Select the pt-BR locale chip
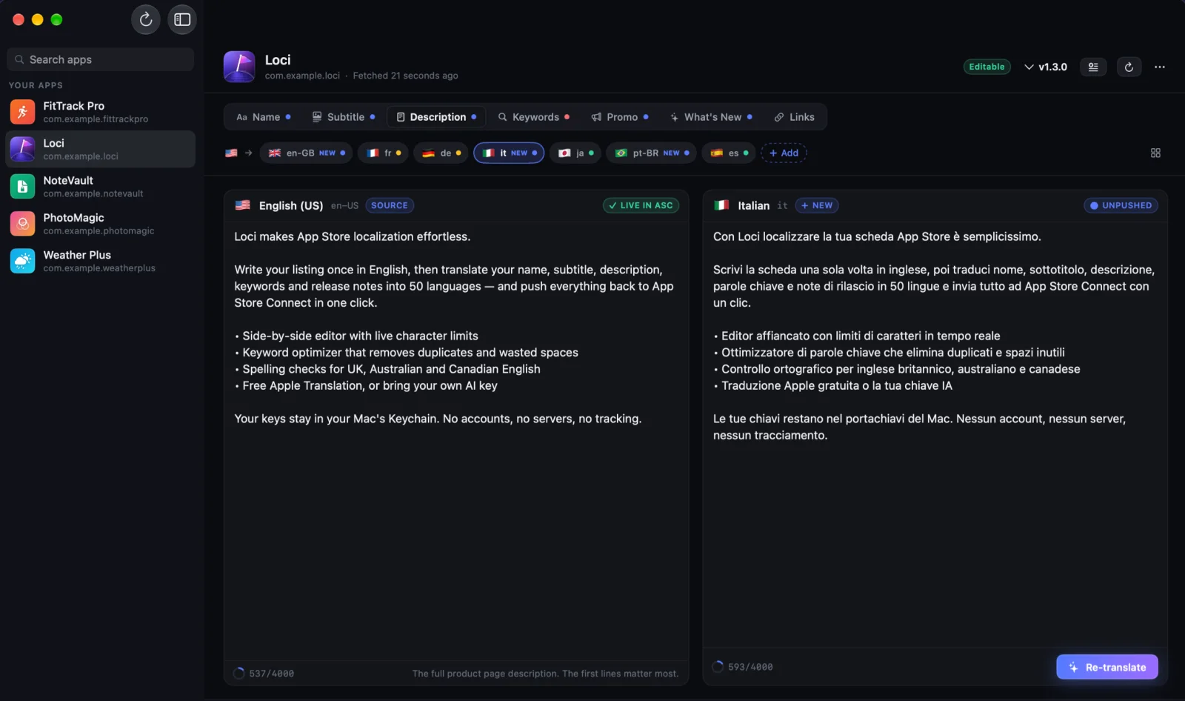The height and width of the screenshot is (701, 1185). click(652, 153)
